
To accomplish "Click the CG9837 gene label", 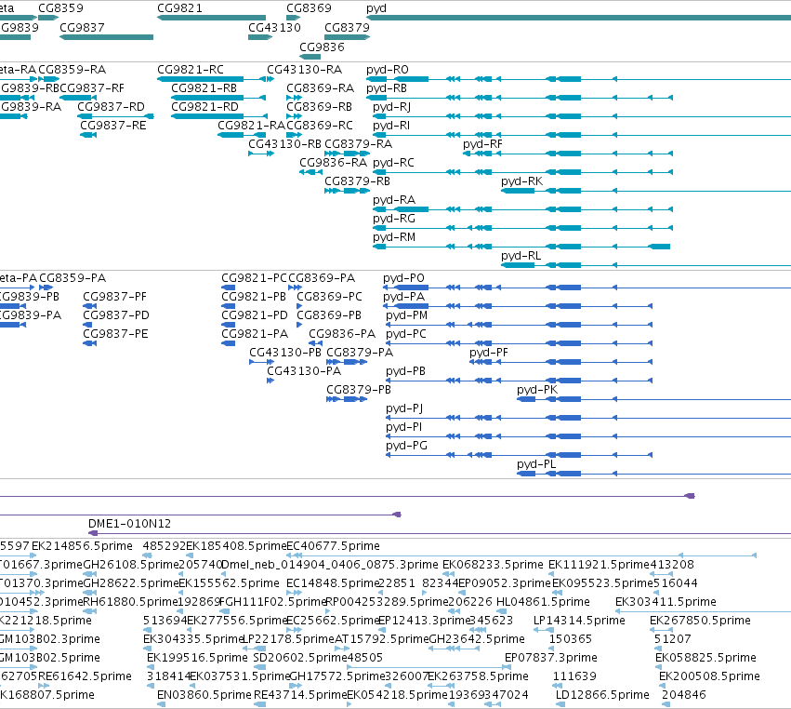I will [82, 27].
